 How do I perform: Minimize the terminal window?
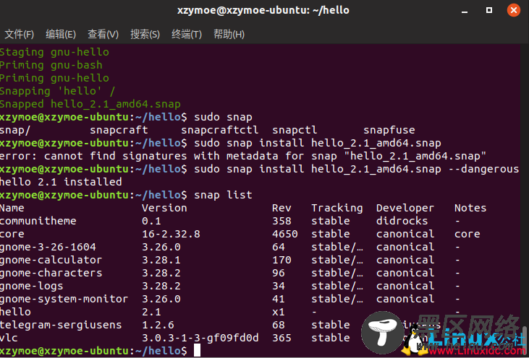tap(465, 11)
